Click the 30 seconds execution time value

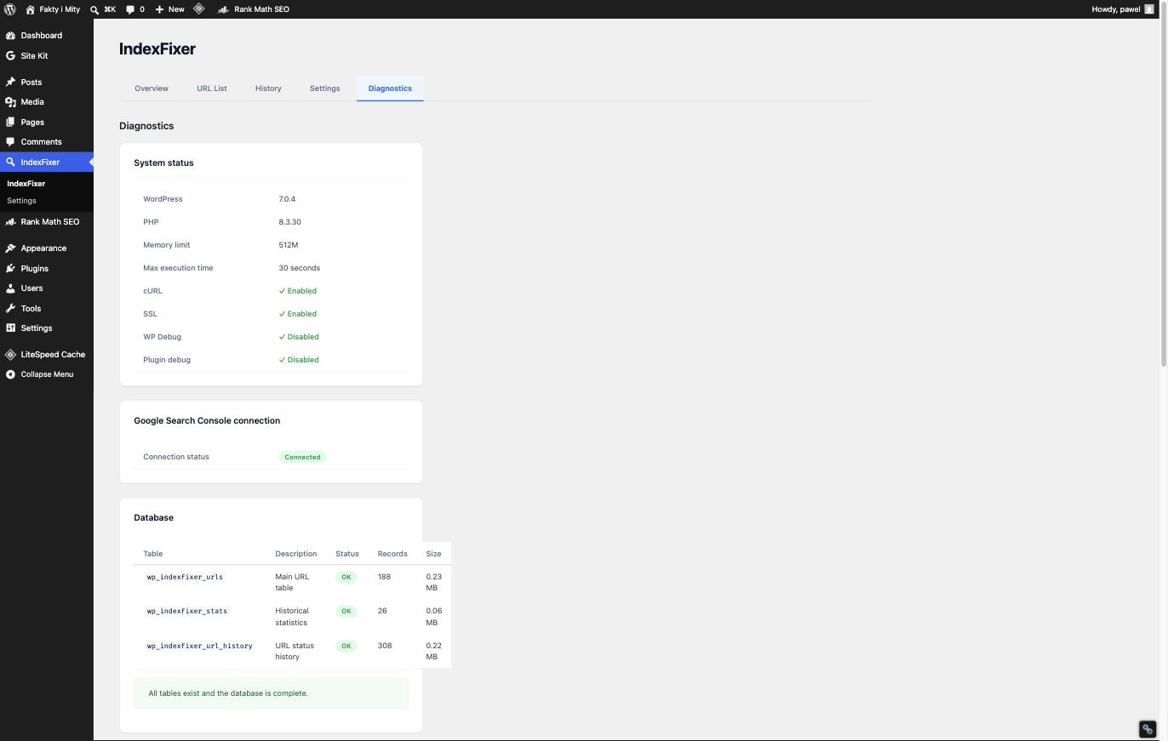click(300, 268)
